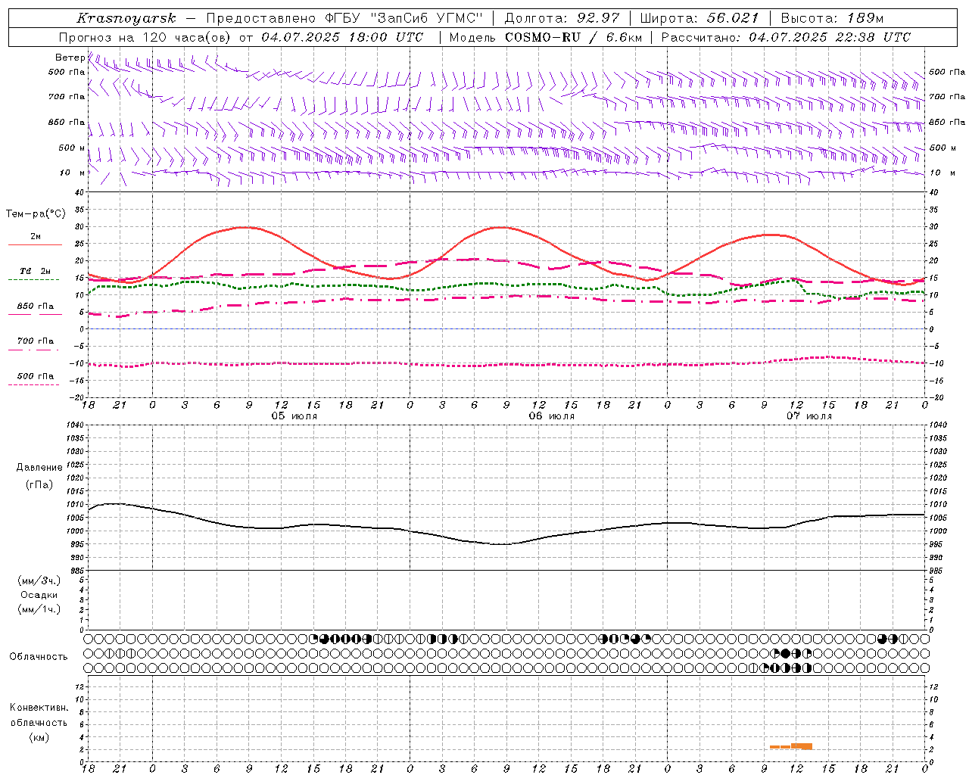Click the '07 июля' date label

pyautogui.click(x=809, y=416)
